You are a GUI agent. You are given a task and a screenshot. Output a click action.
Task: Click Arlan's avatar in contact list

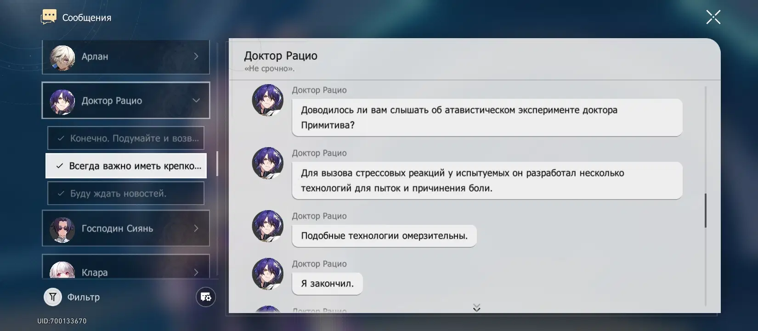click(62, 57)
